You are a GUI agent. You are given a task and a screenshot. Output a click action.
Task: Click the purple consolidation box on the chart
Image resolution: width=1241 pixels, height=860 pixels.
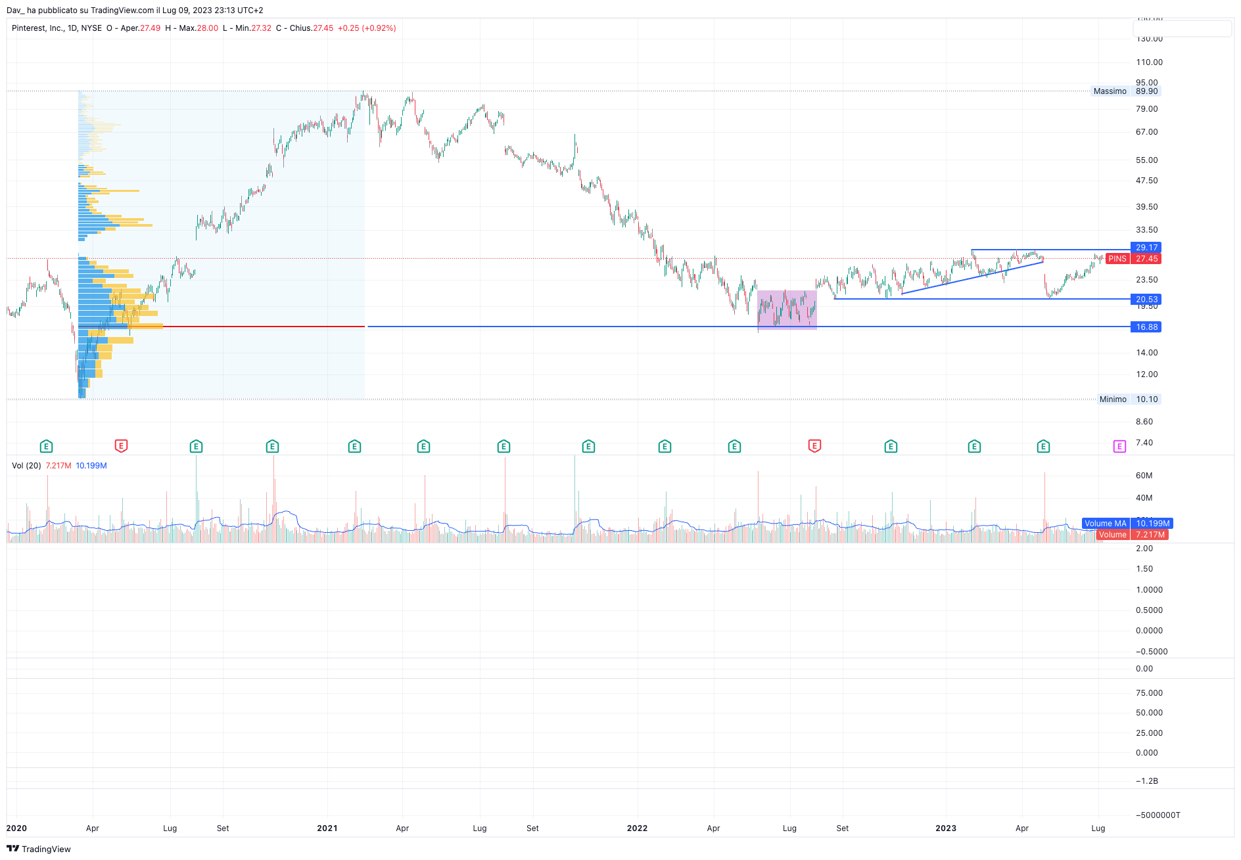tap(787, 309)
